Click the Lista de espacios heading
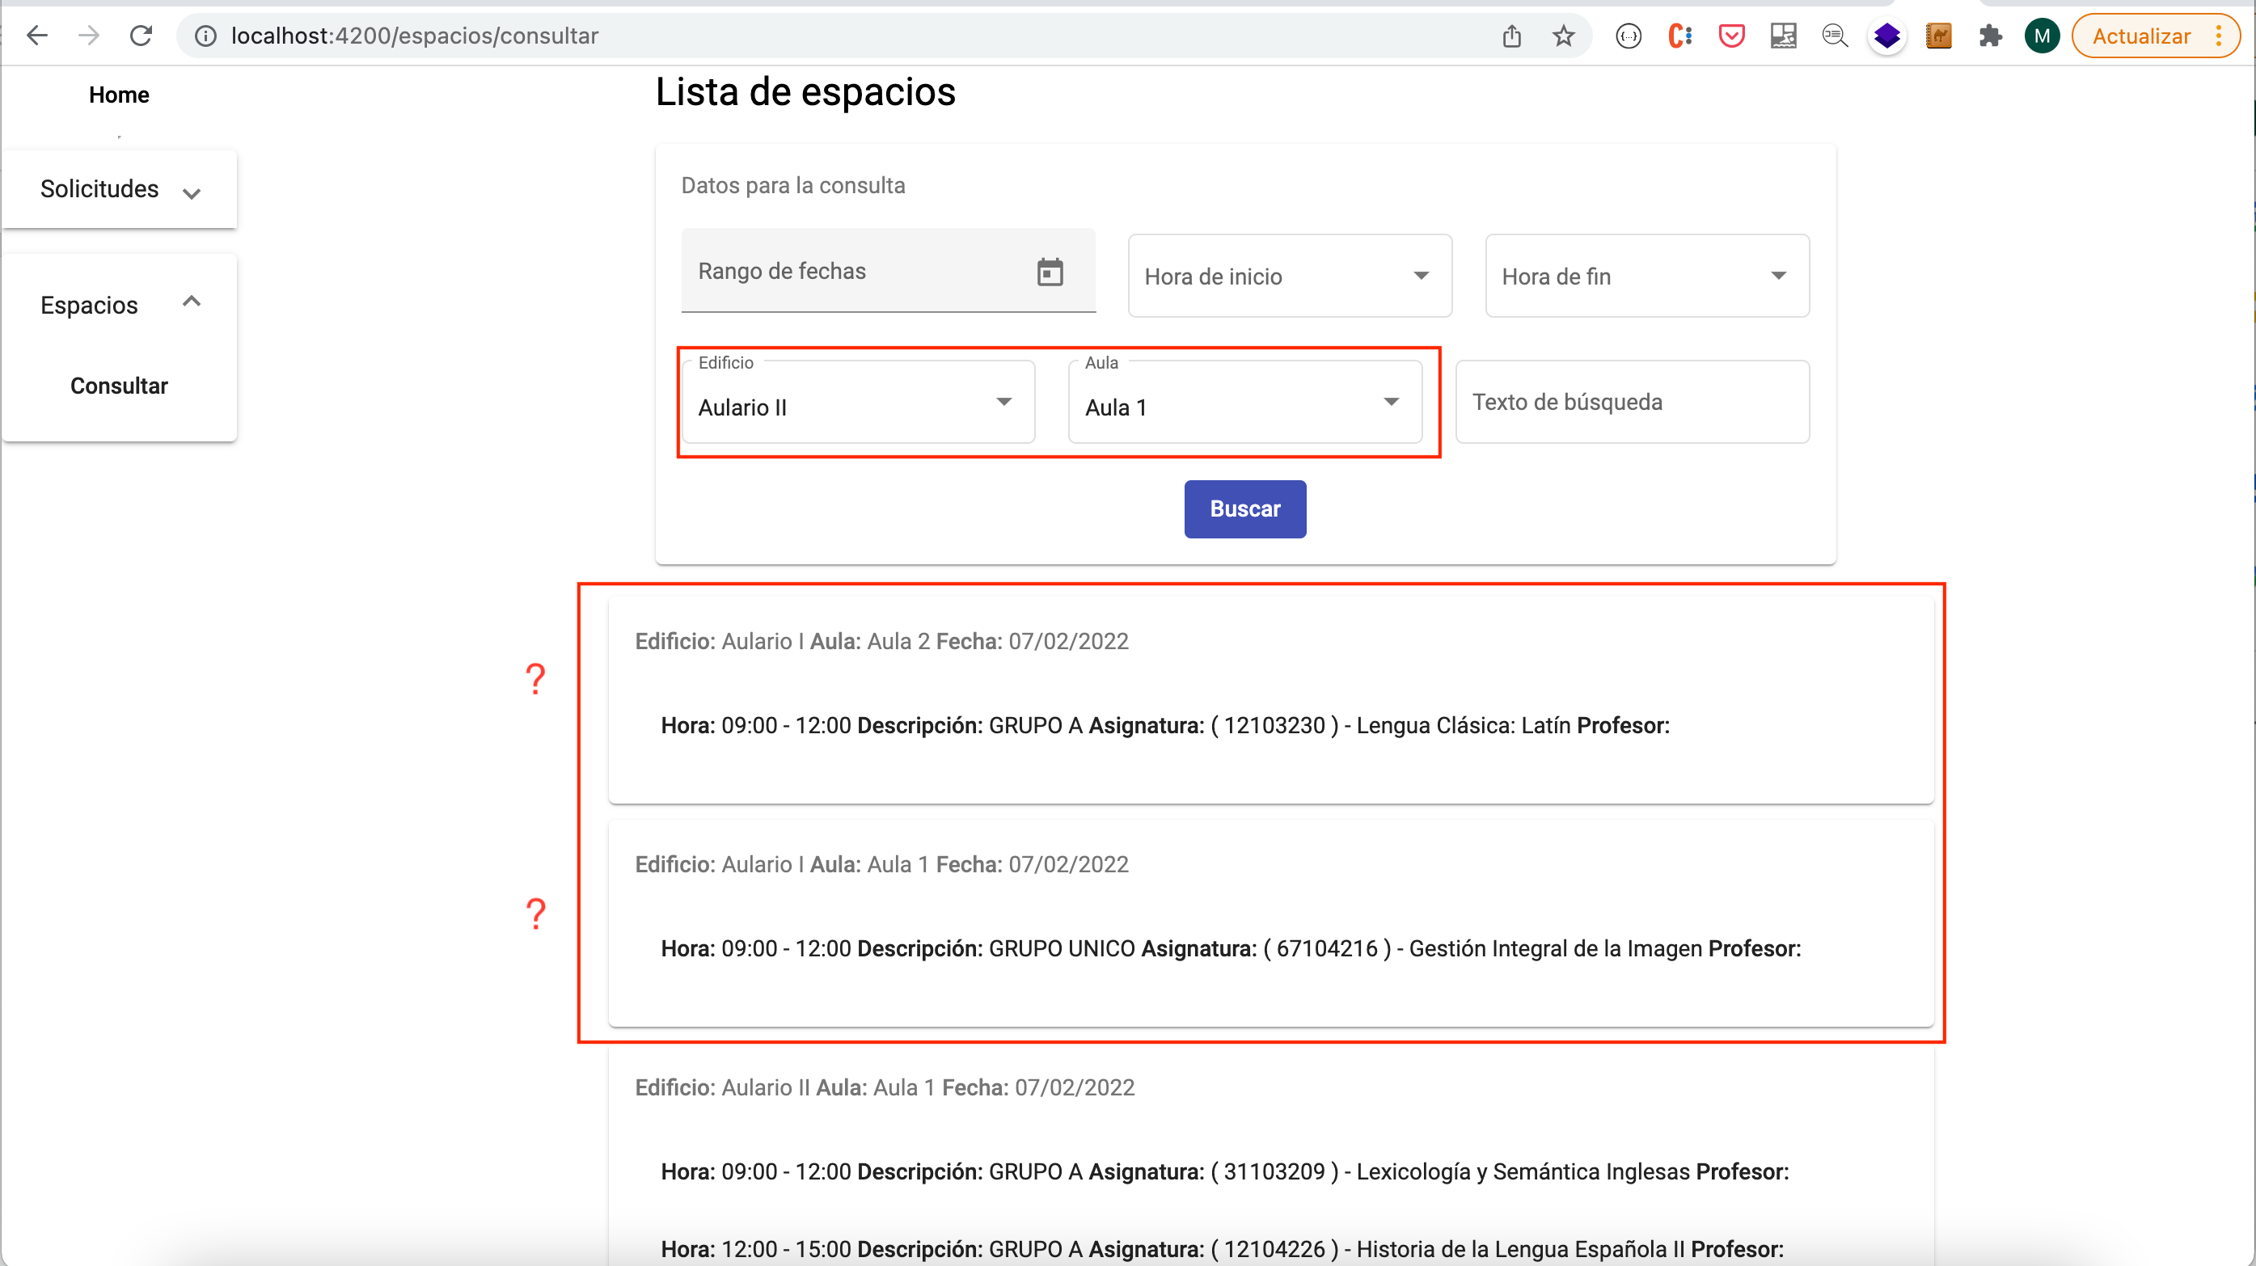The width and height of the screenshot is (2256, 1266). [x=805, y=92]
